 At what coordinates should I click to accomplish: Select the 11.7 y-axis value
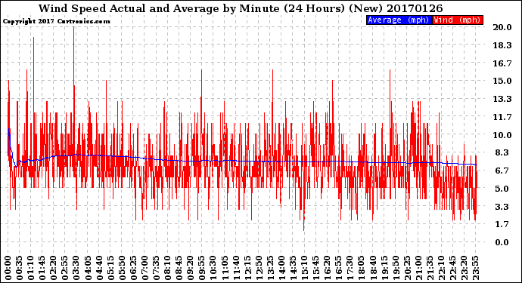coord(502,117)
